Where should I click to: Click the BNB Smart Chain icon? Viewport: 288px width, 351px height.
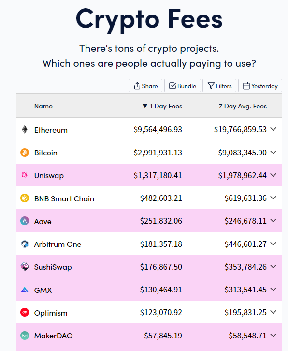(25, 198)
